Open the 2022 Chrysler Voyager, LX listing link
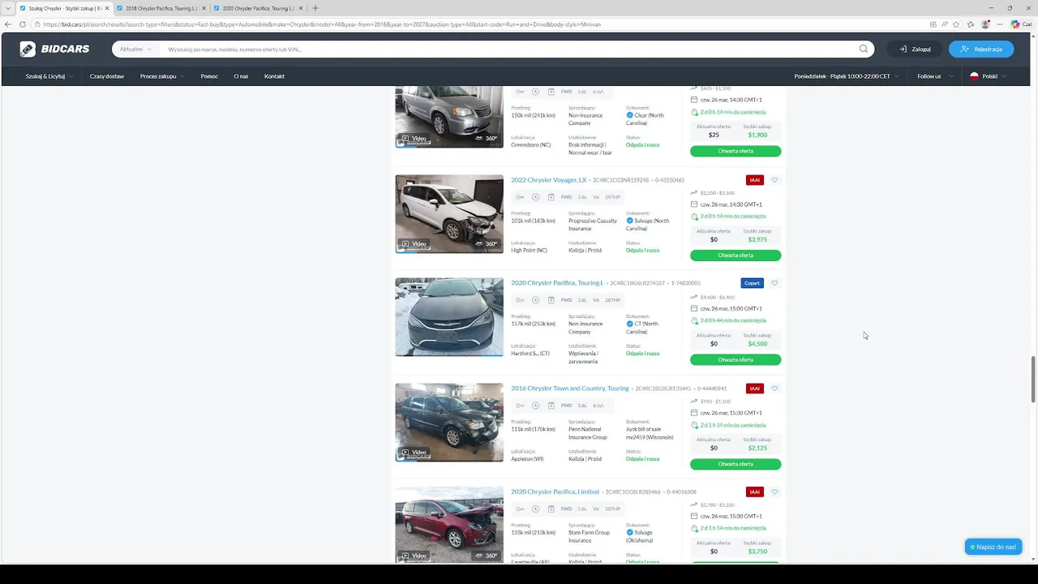The image size is (1038, 584). click(548, 180)
